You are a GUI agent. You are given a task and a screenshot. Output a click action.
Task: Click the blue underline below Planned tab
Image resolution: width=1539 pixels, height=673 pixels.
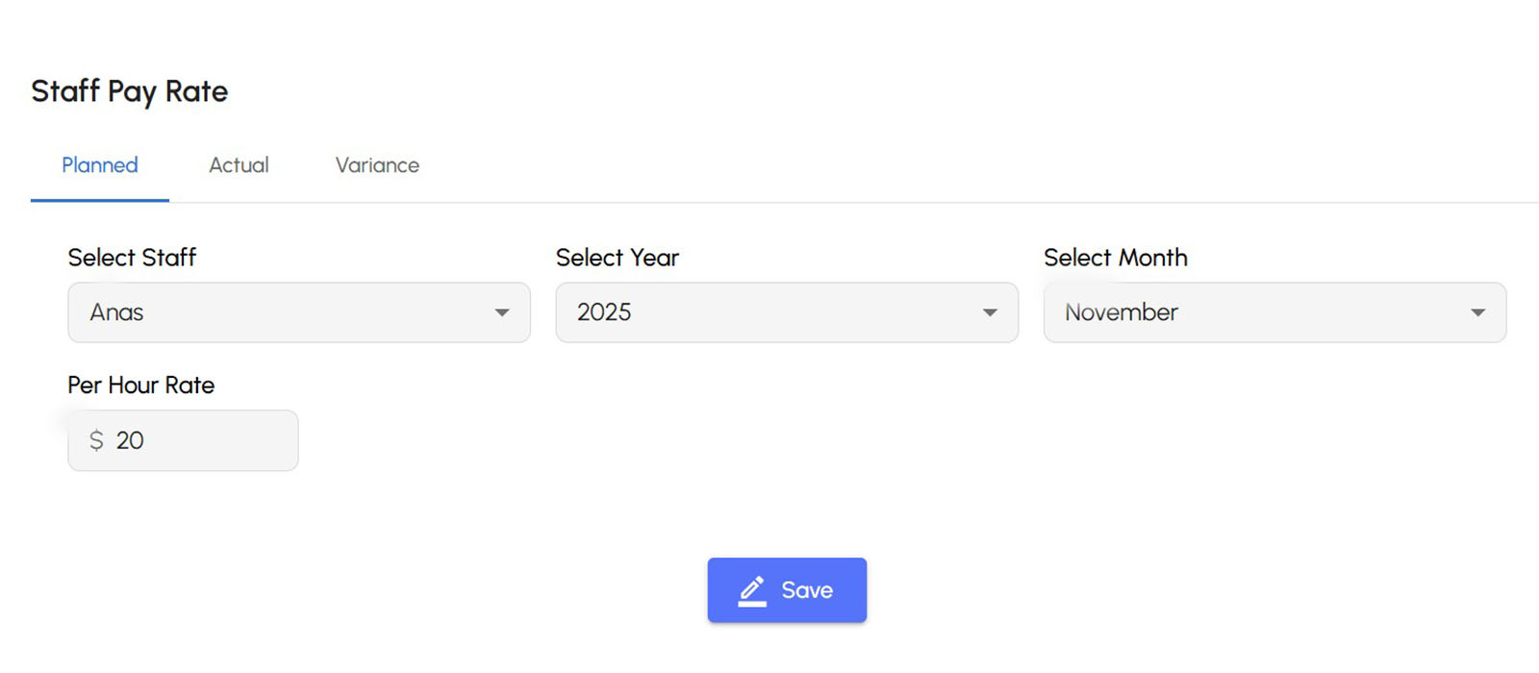[100, 200]
